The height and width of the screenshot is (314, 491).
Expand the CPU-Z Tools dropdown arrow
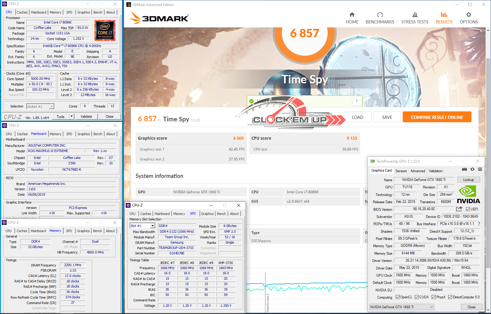coord(71,117)
